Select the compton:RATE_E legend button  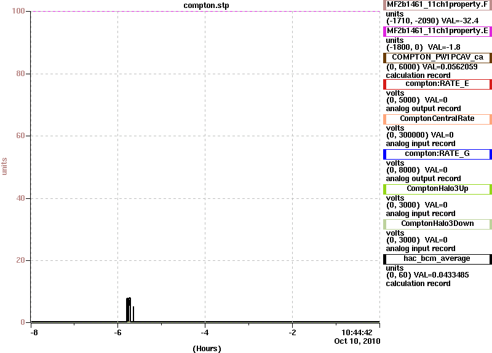(x=437, y=84)
